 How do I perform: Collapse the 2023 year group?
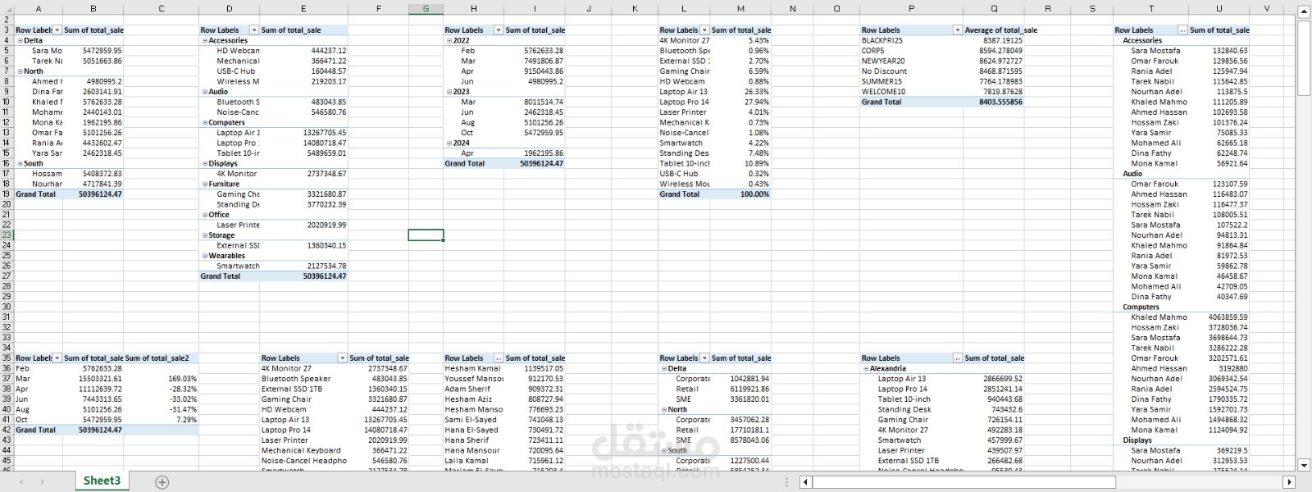tap(449, 92)
